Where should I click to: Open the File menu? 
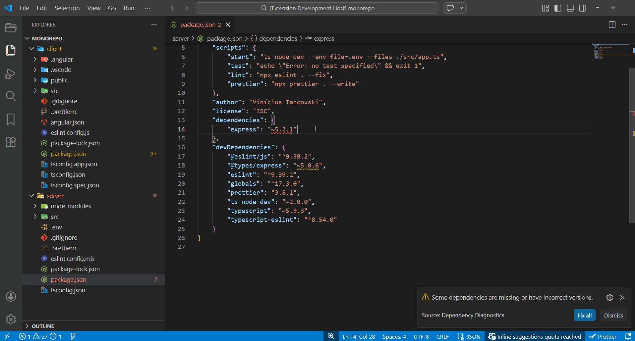25,8
